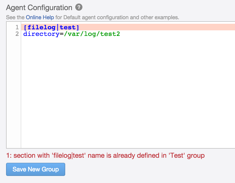Place cursor right after 'test2' on line 2

(x=120, y=34)
